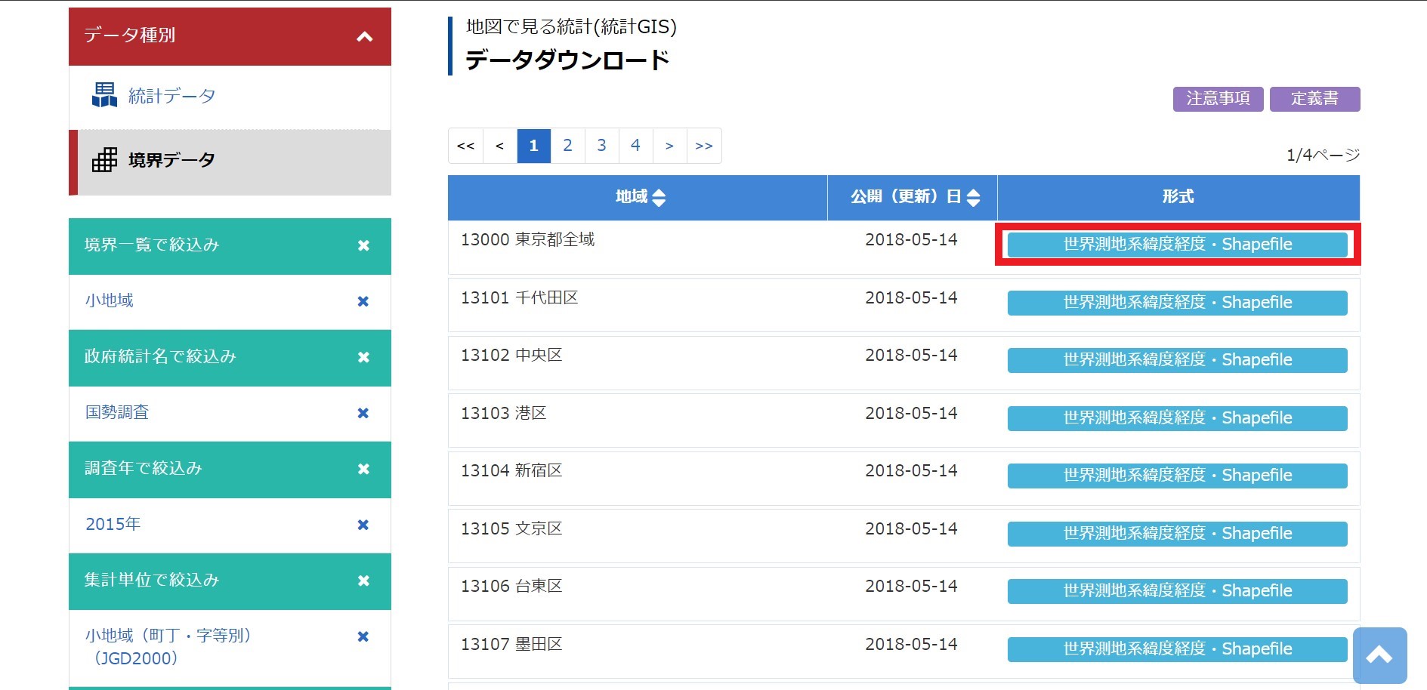Close the 調査年で絞込み header X
The image size is (1427, 690).
coord(363,469)
